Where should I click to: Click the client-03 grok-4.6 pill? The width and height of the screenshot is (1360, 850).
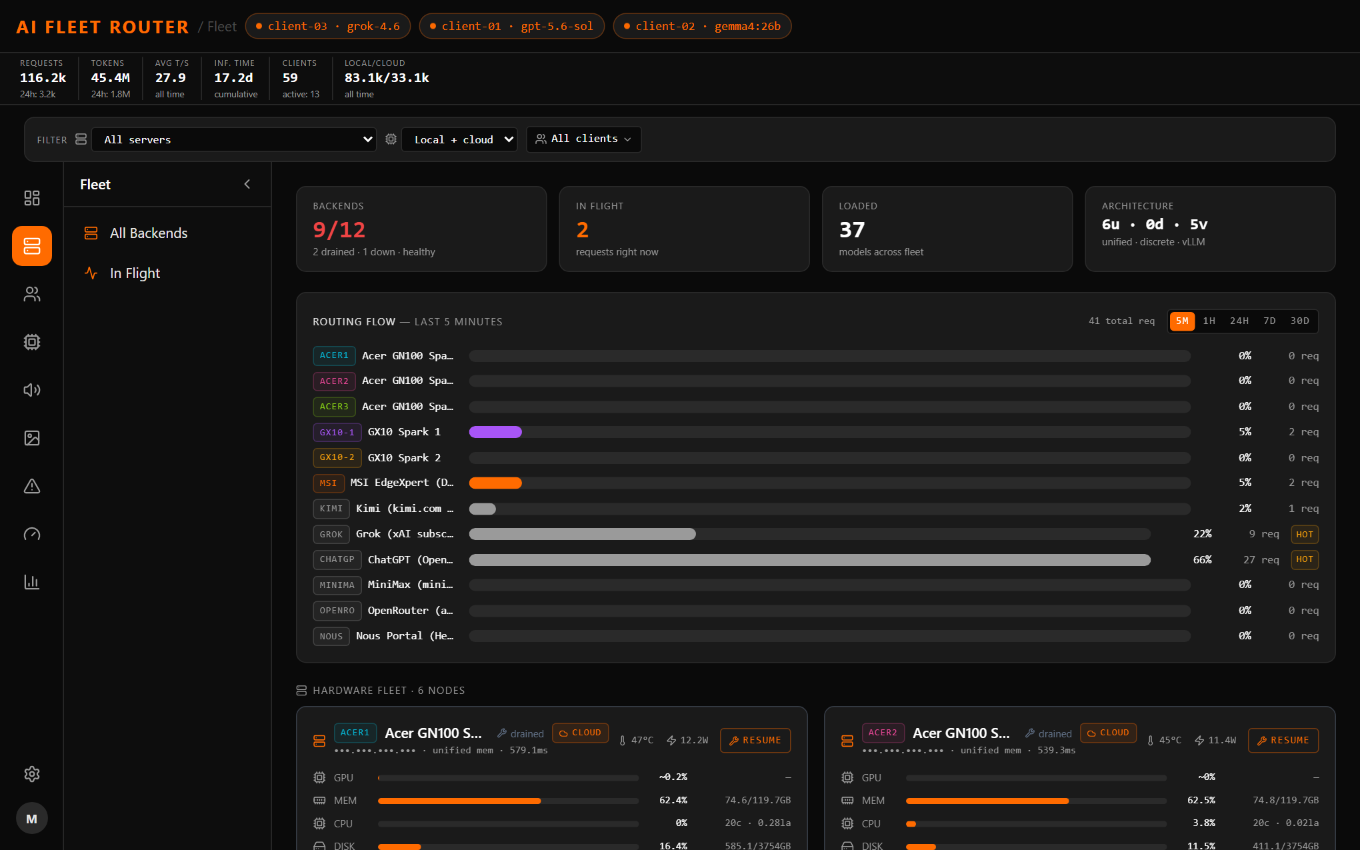click(328, 26)
